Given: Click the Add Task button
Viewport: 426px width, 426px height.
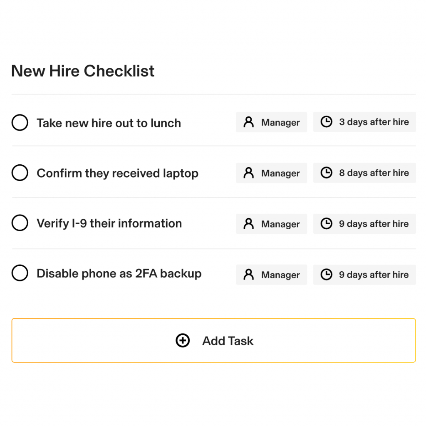Looking at the screenshot, I should [213, 340].
